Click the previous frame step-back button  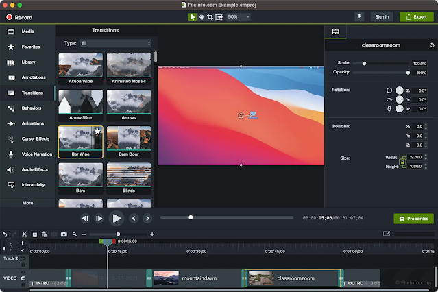(85, 218)
